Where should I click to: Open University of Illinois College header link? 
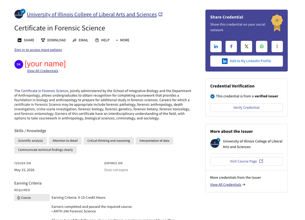92,14
